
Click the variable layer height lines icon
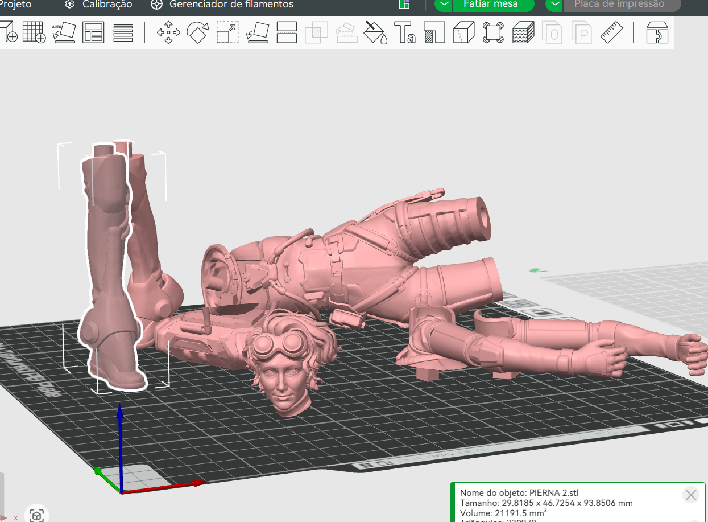coord(123,32)
